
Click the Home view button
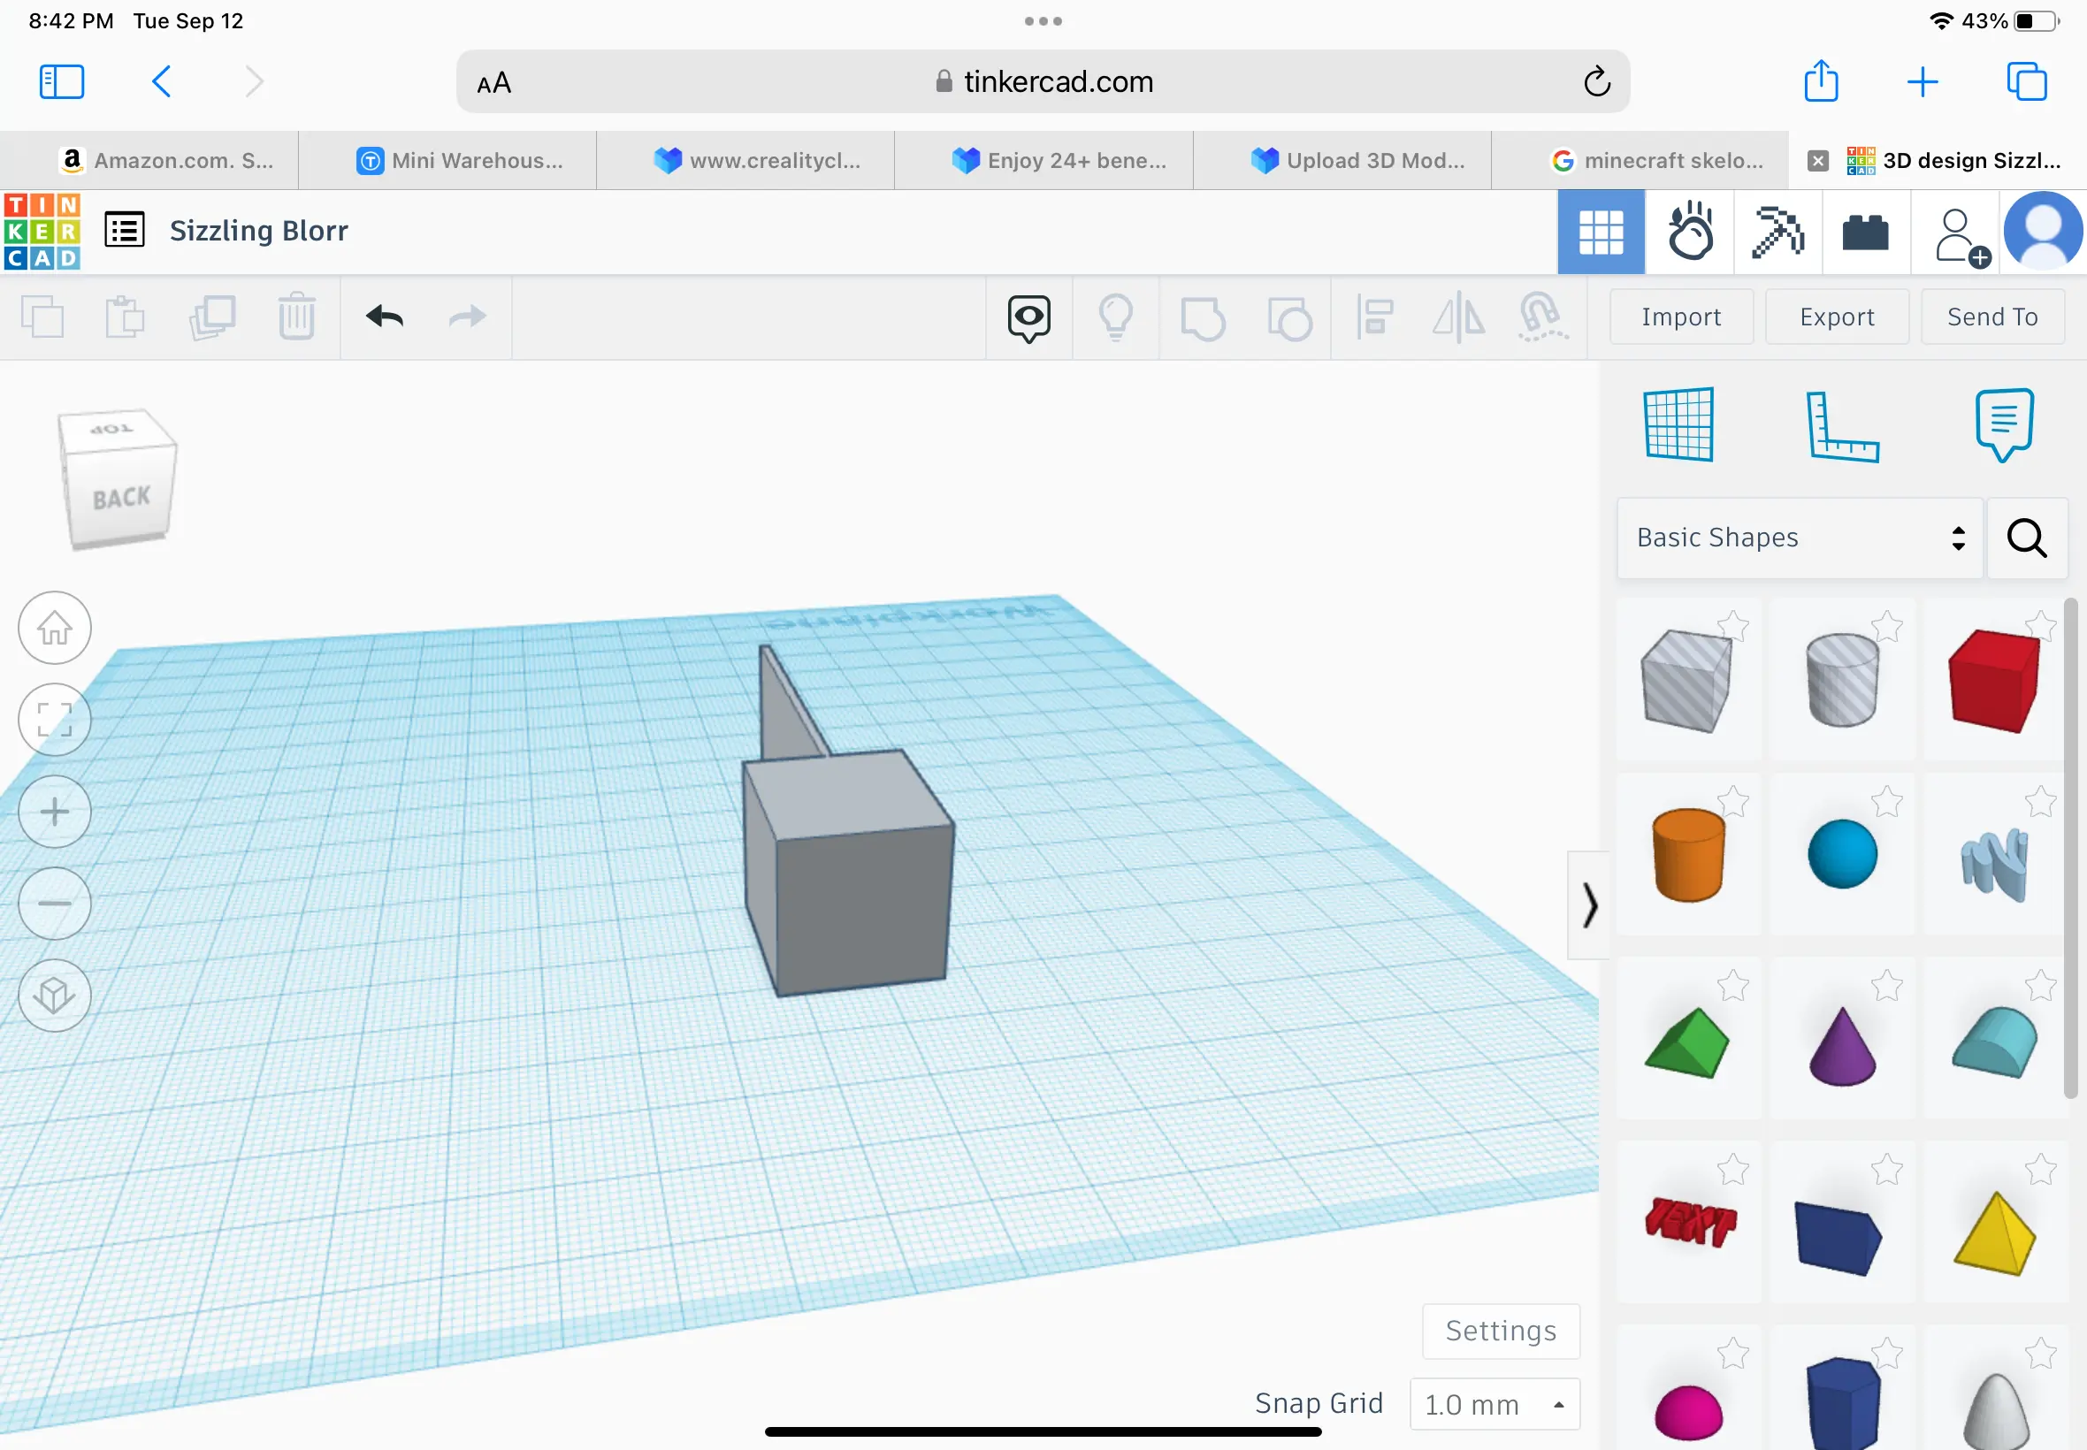coord(55,628)
